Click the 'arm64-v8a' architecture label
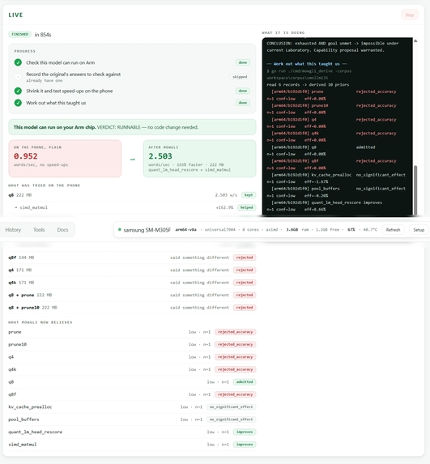 pos(186,230)
